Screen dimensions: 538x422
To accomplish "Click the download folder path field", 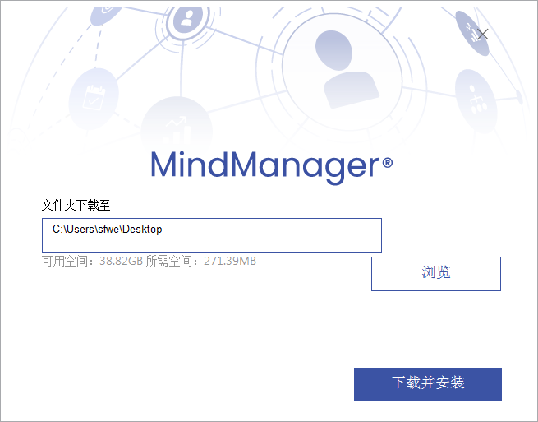I will pos(212,235).
